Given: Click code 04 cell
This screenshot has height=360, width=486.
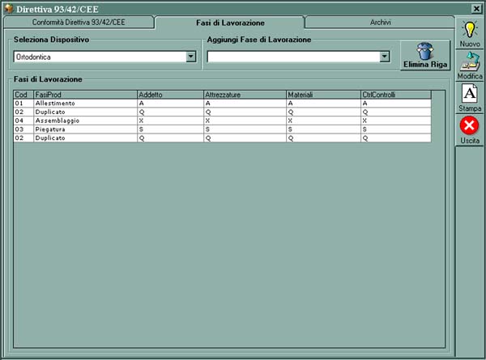Looking at the screenshot, I should tap(23, 121).
